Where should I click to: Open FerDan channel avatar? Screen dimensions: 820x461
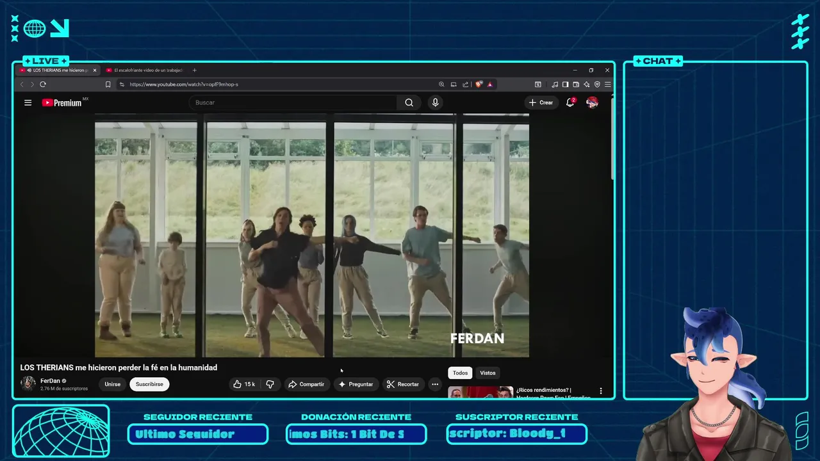pyautogui.click(x=28, y=384)
